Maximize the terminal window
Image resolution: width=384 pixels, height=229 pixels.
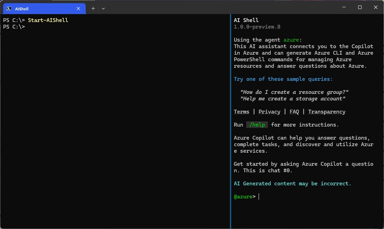point(360,7)
